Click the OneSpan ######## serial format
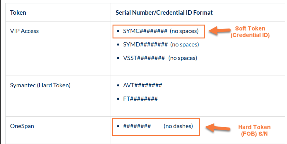The image size is (287, 144). pyautogui.click(x=137, y=126)
